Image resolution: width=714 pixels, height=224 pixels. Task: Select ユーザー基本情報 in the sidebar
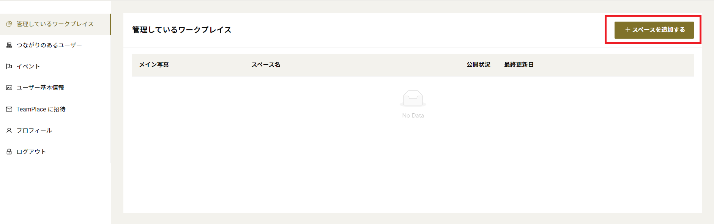40,88
